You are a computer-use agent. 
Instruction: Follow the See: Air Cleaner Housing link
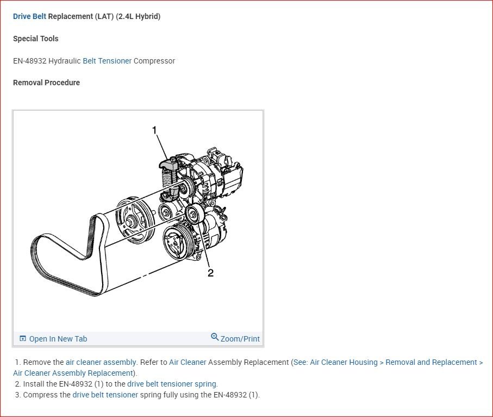pos(335,362)
